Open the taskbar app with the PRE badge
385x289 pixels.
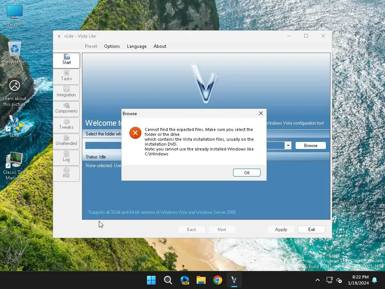point(185,280)
